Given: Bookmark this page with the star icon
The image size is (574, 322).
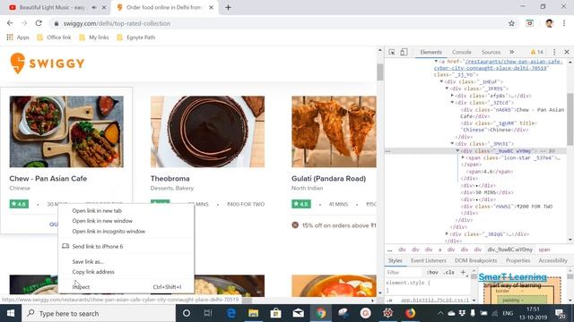Looking at the screenshot, I should click(511, 23).
